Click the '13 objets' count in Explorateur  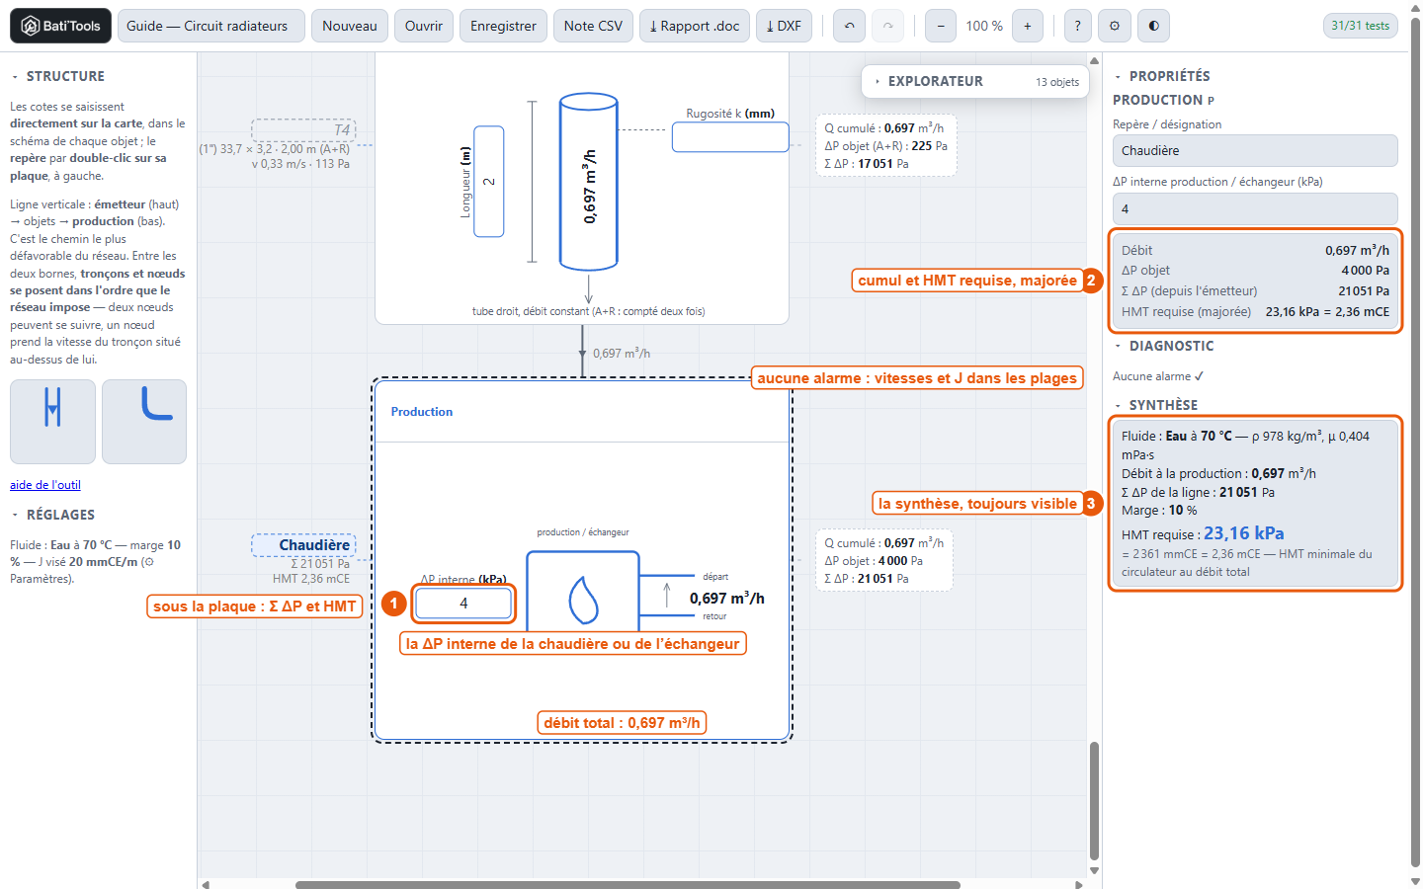[x=1057, y=82]
